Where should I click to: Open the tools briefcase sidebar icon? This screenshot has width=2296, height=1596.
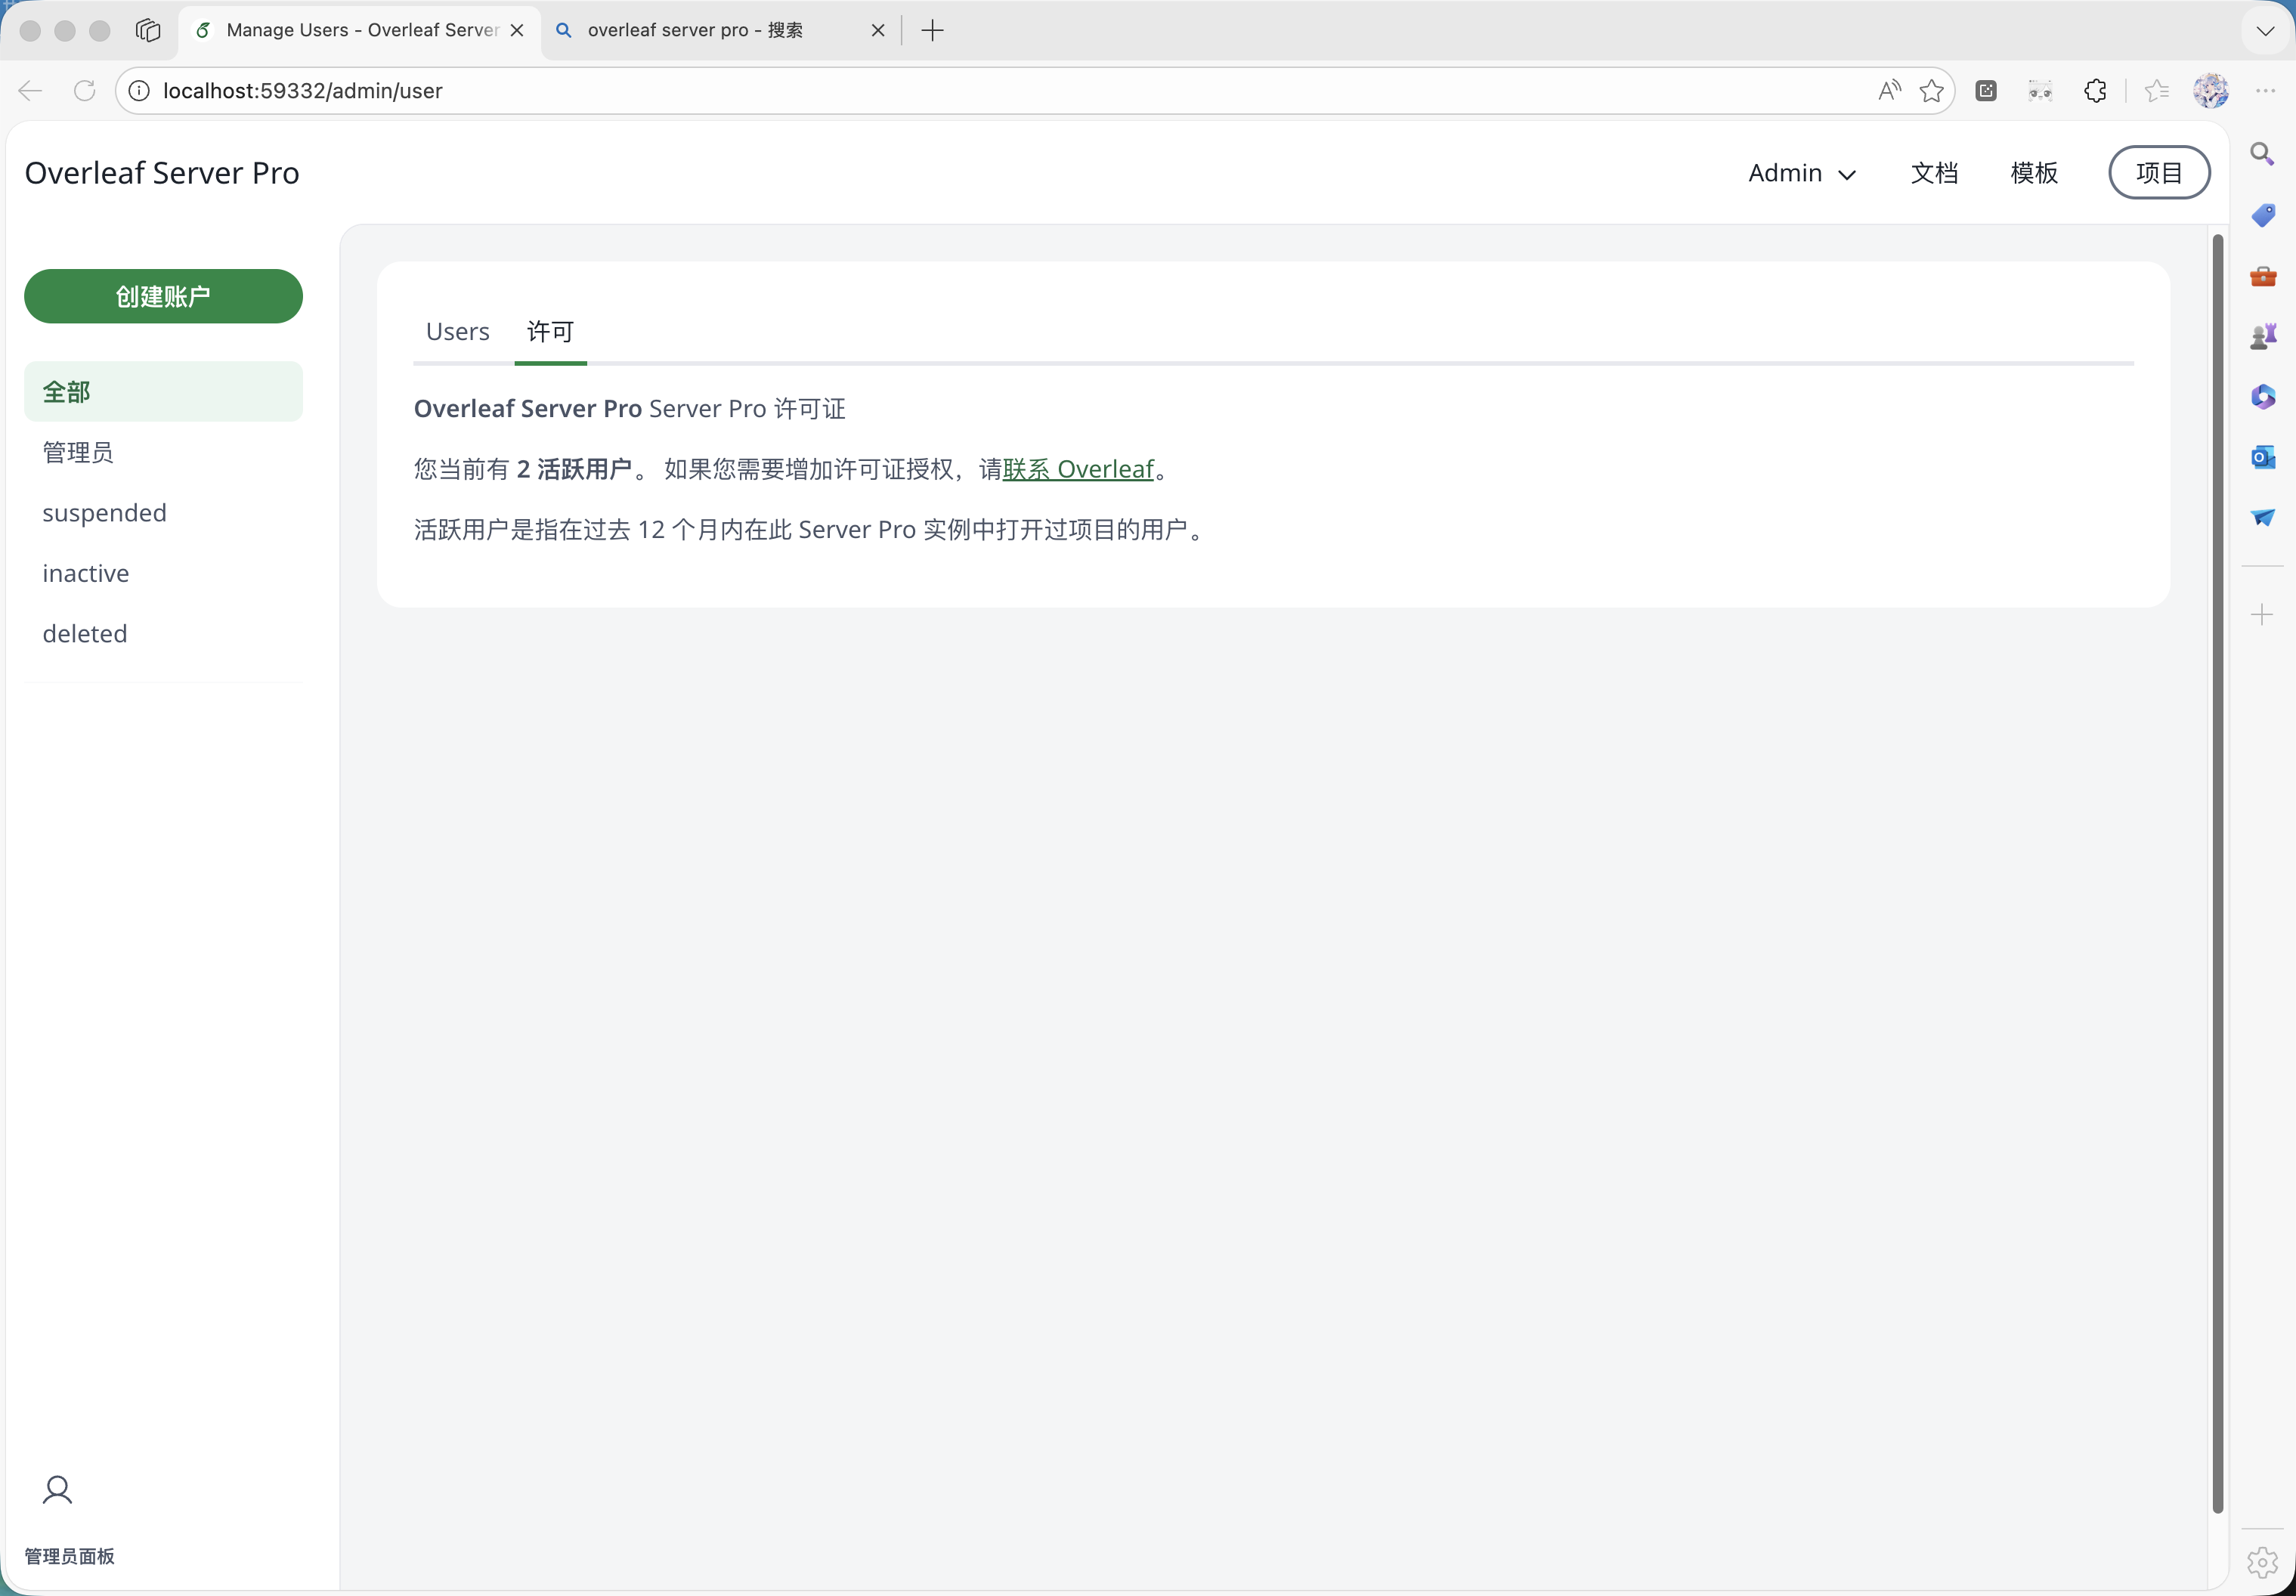[x=2262, y=276]
